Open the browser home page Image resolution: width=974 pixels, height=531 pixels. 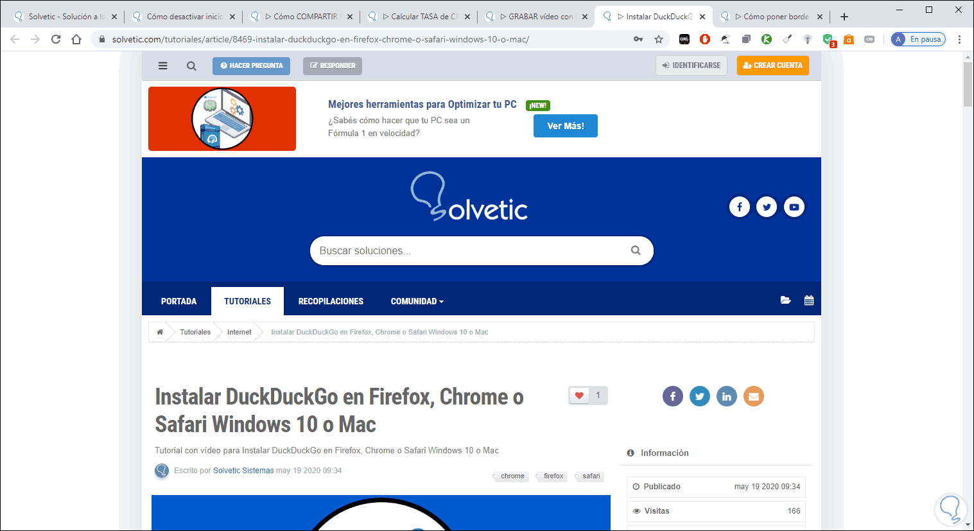tap(76, 39)
